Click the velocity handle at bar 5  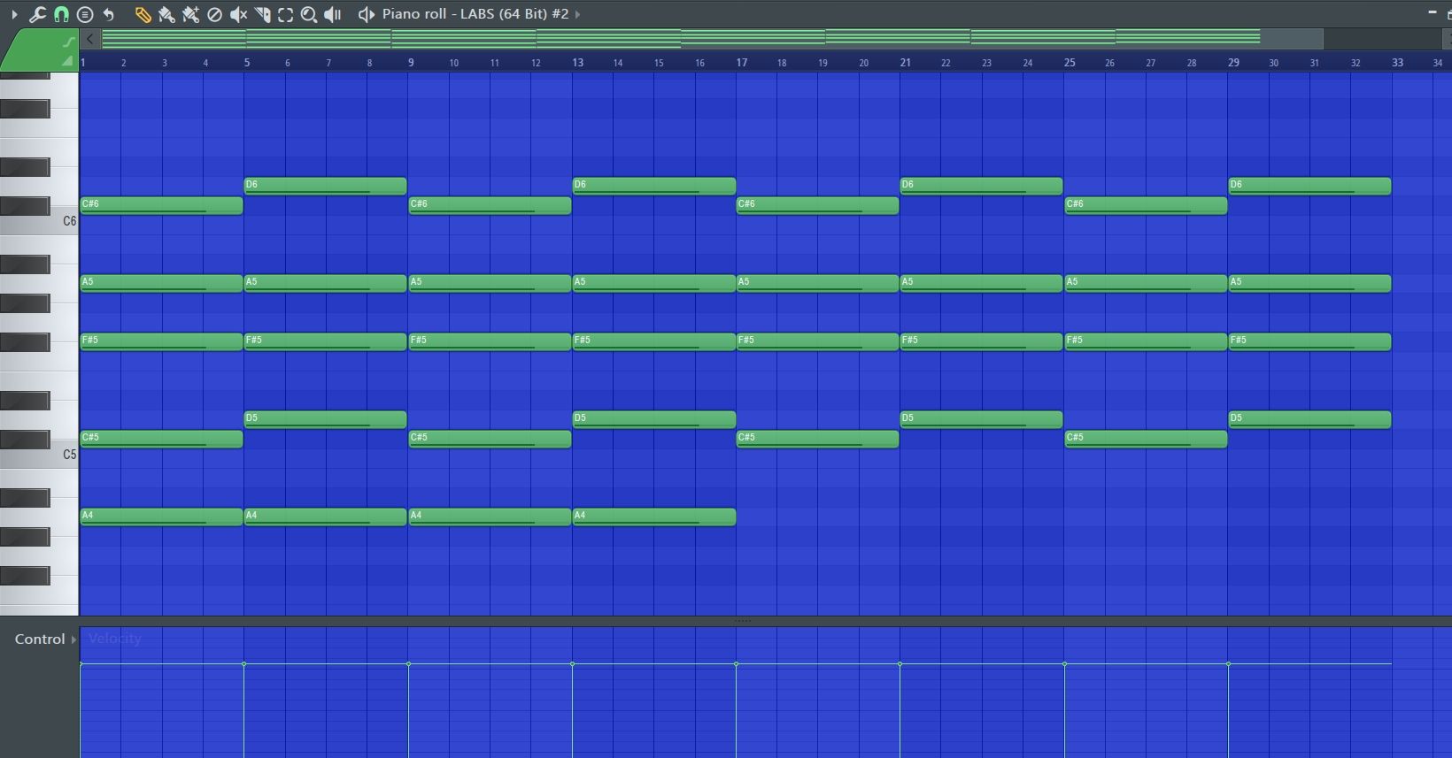point(244,663)
